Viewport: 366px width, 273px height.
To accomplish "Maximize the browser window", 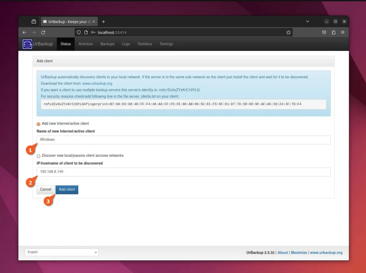I will (335, 21).
